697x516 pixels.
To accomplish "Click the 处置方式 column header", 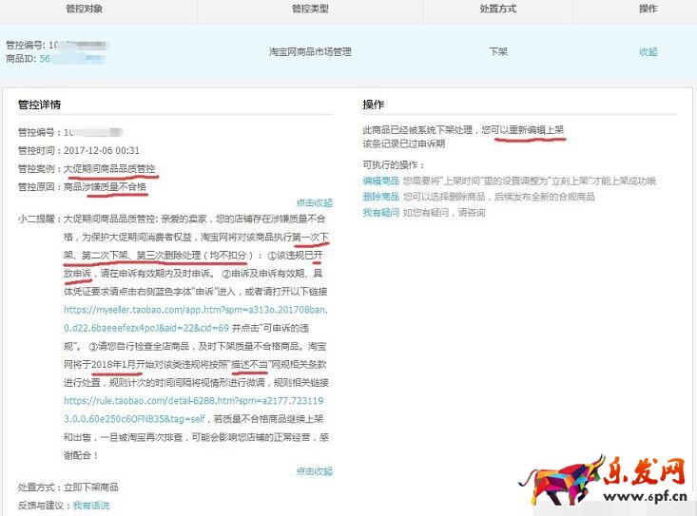I will click(498, 9).
